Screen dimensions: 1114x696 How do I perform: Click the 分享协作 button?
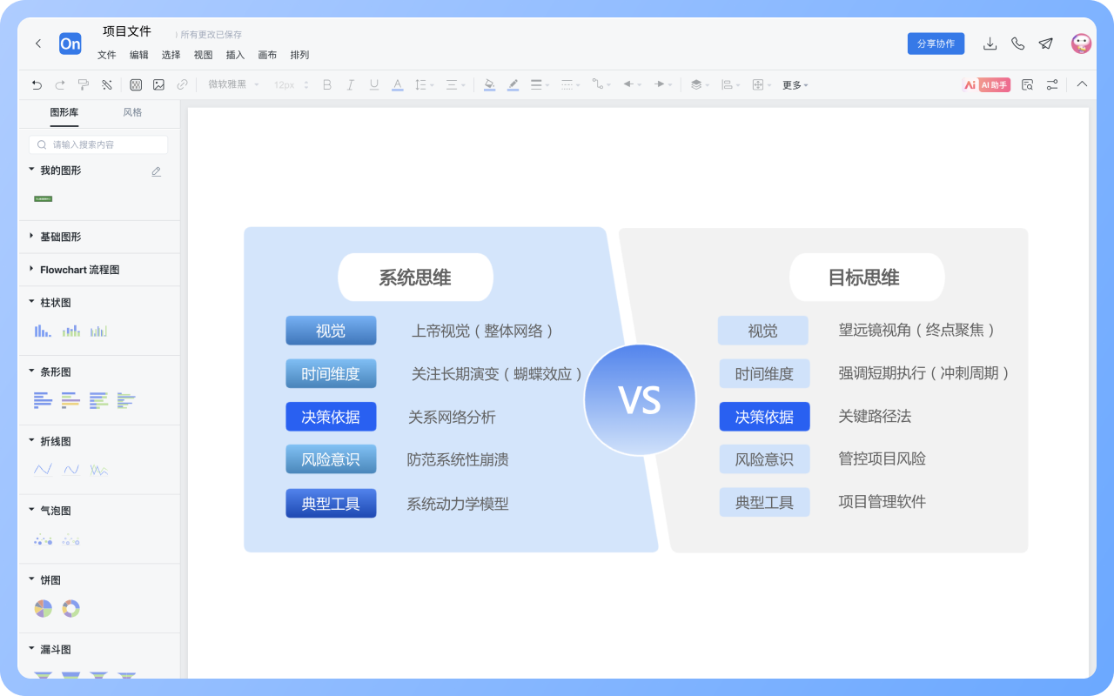click(936, 43)
